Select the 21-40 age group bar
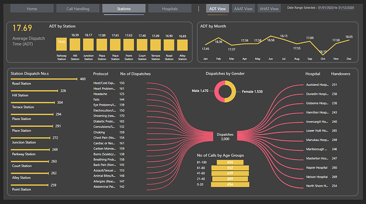Image resolution: width=366 pixels, height=204 pixels. coord(230,179)
